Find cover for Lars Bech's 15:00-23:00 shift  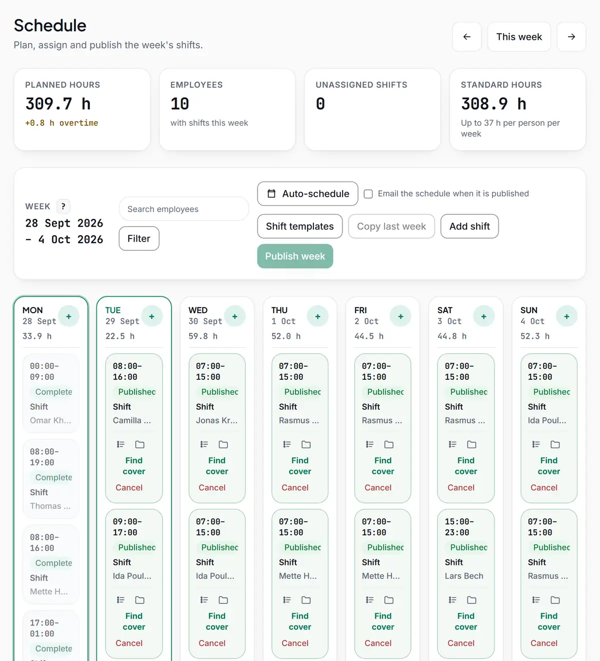pos(466,621)
